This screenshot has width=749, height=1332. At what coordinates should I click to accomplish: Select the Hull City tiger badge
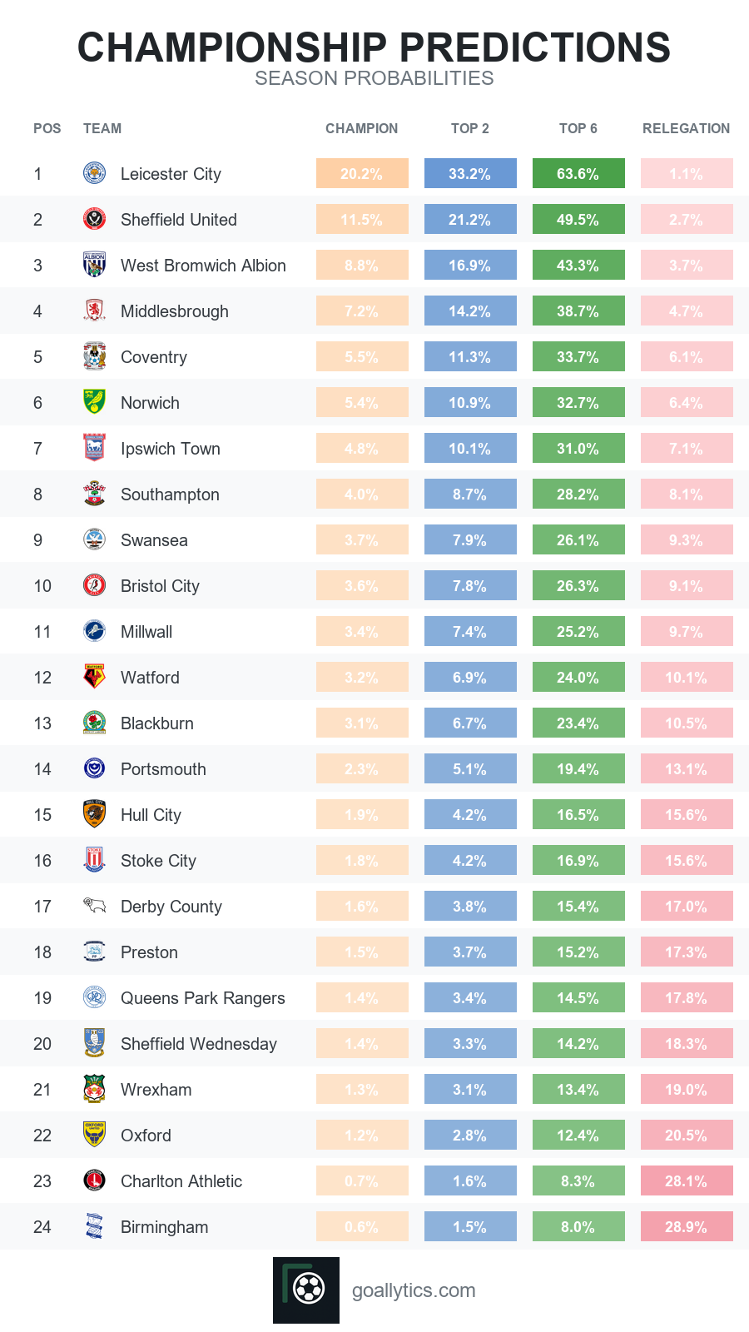click(95, 814)
